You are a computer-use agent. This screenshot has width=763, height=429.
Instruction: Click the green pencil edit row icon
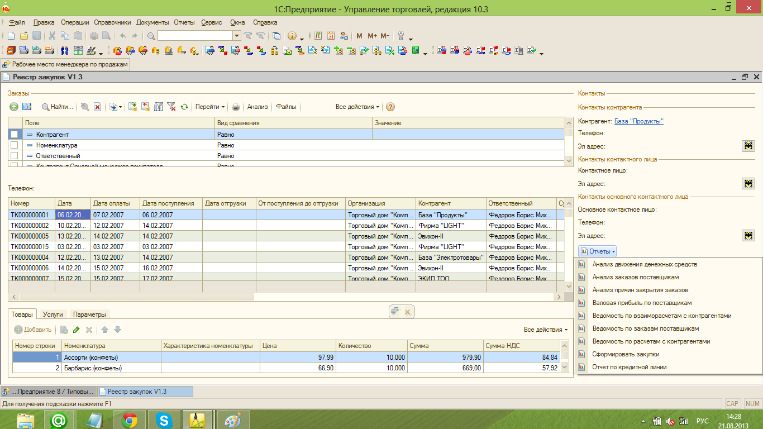[x=77, y=330]
